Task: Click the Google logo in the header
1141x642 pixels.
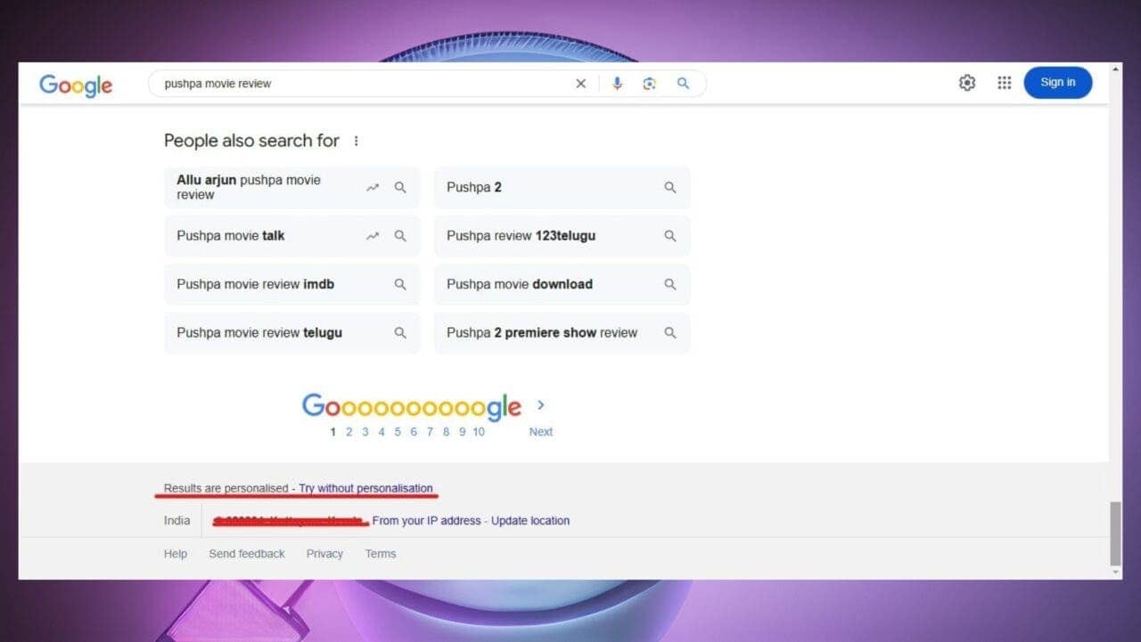Action: point(76,85)
